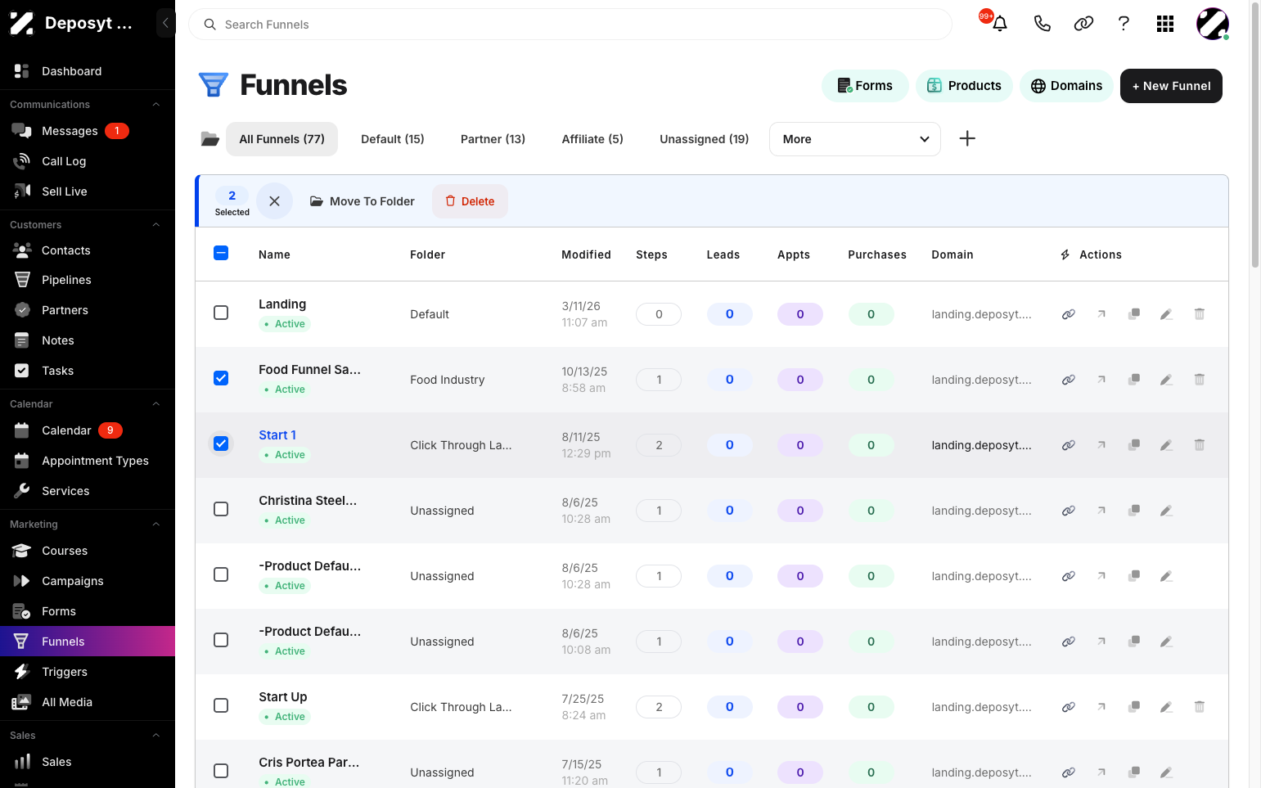Screen dimensions: 1261x788
Task: Open Food Funnel Sa... in new tab icon
Action: pos(1101,380)
